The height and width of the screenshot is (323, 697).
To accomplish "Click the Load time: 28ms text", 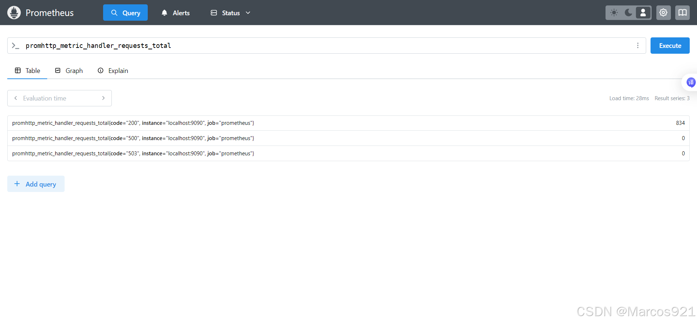I will pos(629,98).
